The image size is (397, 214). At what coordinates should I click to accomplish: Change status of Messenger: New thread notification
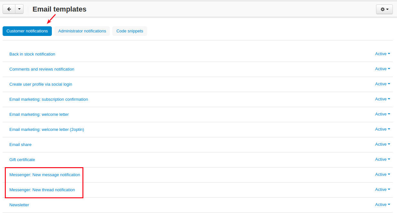(383, 190)
